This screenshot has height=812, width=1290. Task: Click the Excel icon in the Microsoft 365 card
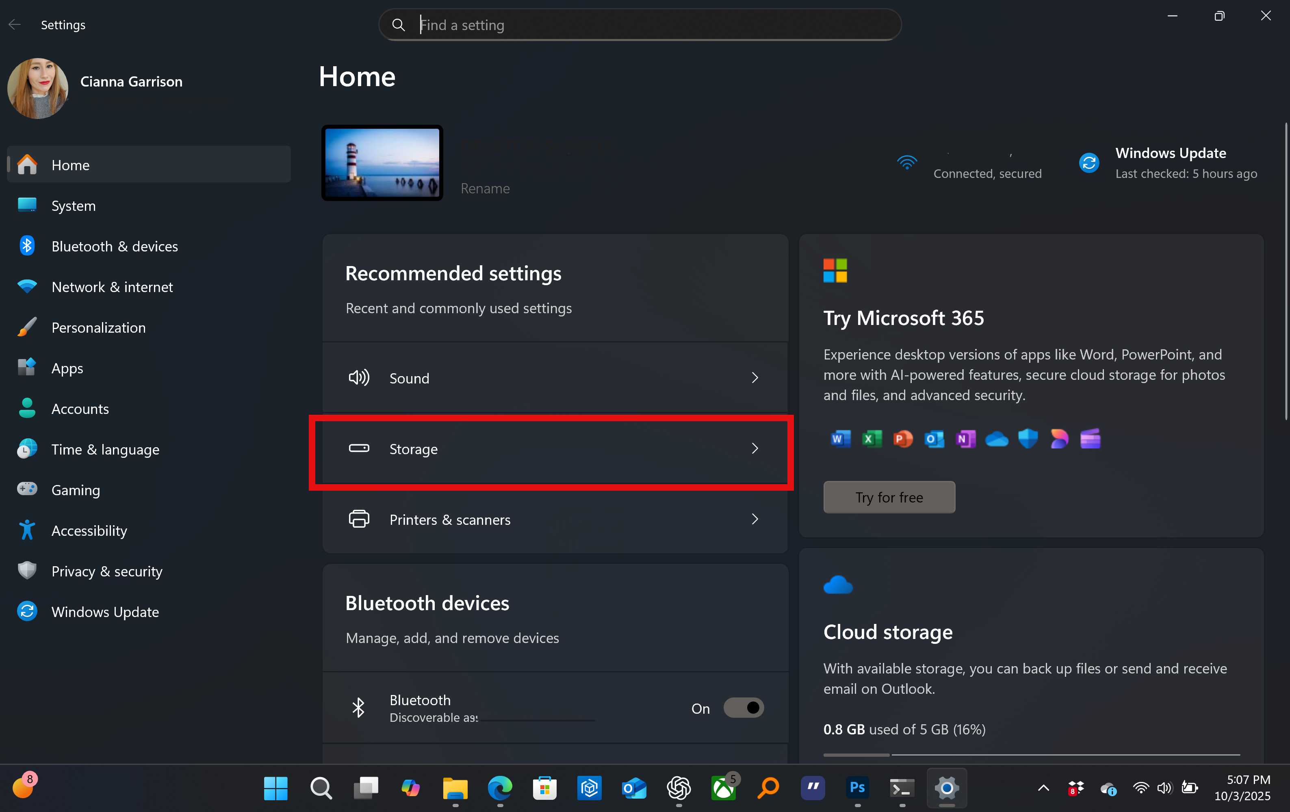872,439
